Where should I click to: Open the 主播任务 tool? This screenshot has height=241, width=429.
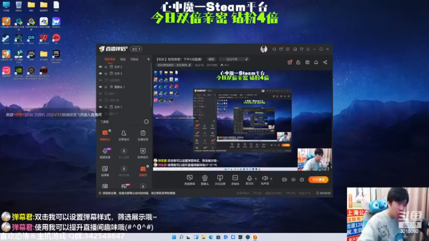[143, 135]
